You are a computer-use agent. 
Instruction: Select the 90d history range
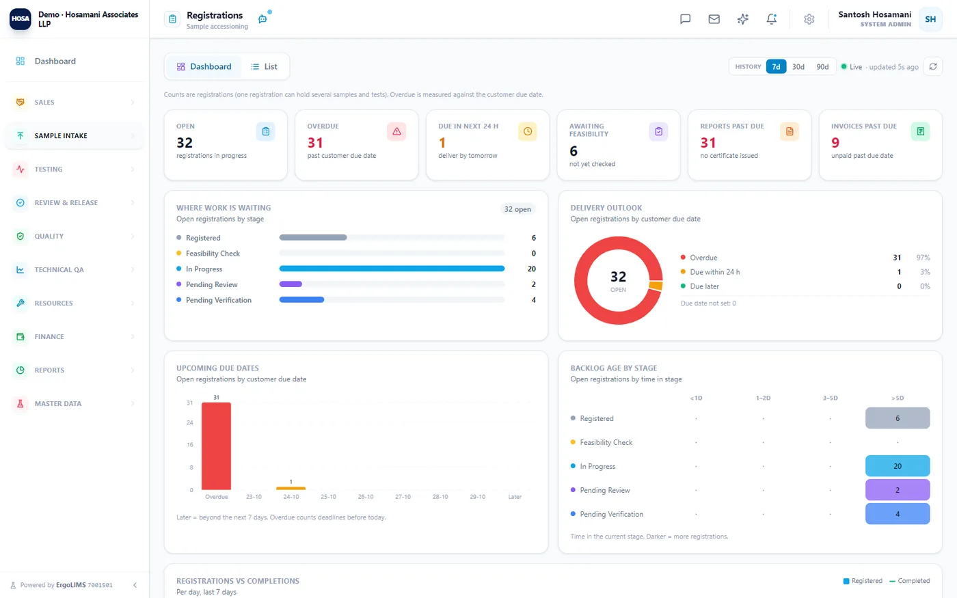click(822, 66)
